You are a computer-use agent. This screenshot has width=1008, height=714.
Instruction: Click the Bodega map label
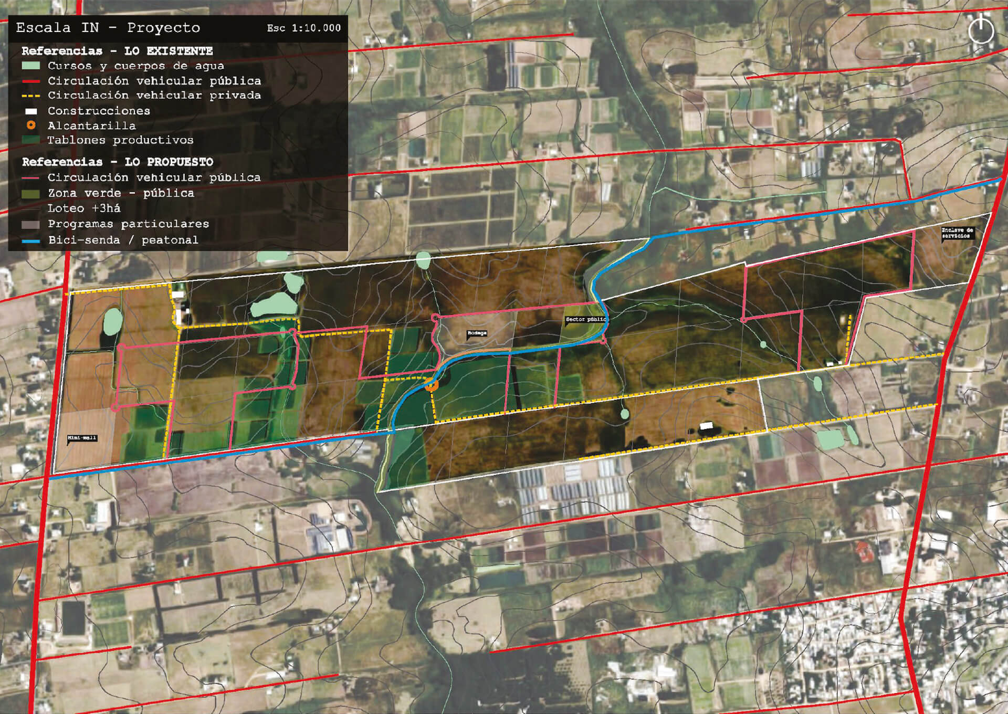[477, 333]
